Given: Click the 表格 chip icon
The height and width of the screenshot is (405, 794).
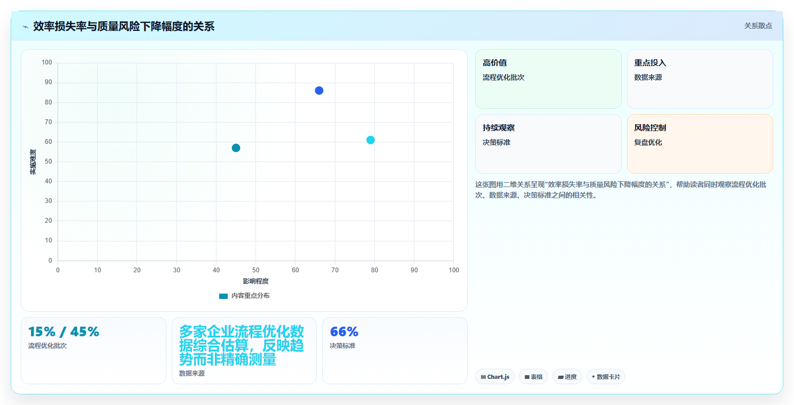Looking at the screenshot, I should pyautogui.click(x=527, y=377).
